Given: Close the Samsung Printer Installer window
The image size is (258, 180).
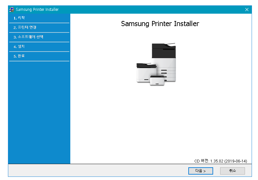Looking at the screenshot, I should 247,10.
